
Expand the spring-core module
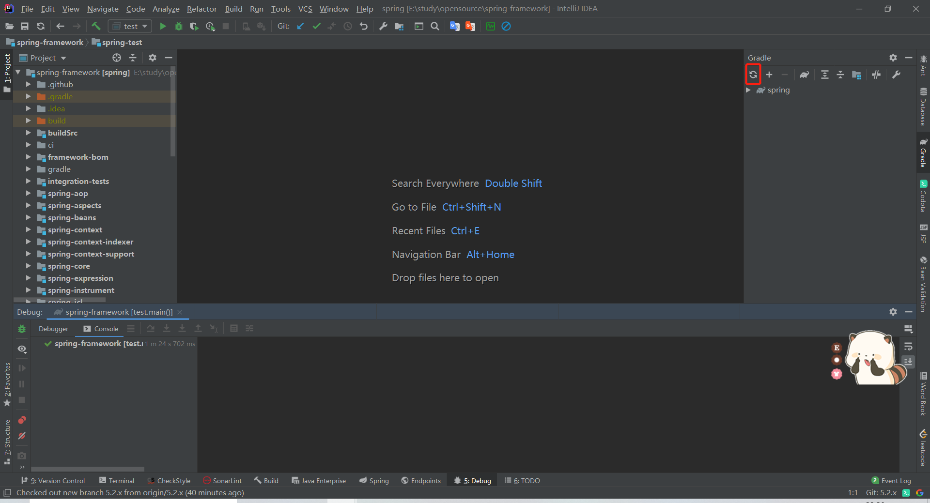coord(28,266)
